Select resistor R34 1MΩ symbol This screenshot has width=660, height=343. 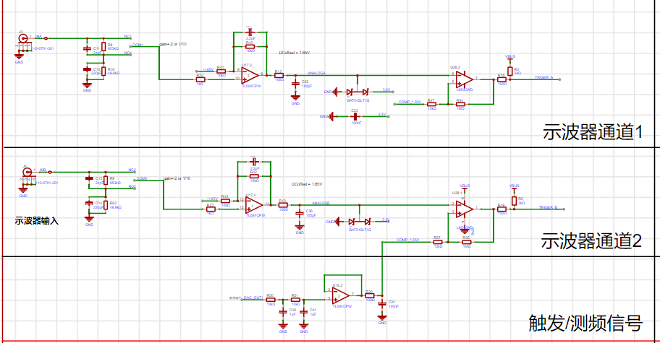(x=460, y=104)
